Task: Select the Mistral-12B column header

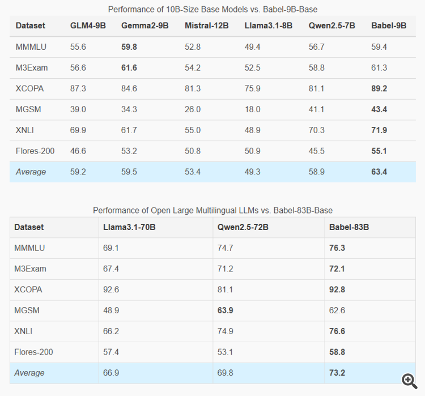Action: coord(206,26)
